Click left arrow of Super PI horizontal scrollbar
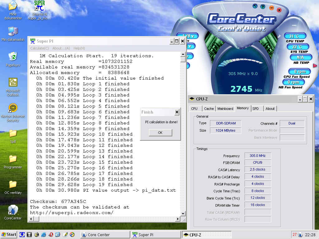Screen dimensions: 319x239 coord(31,219)
